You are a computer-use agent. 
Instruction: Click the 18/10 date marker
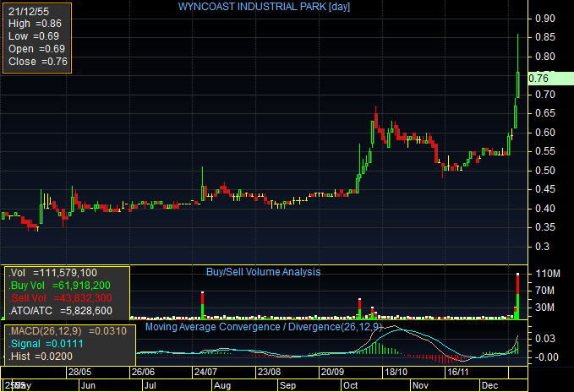tap(396, 373)
